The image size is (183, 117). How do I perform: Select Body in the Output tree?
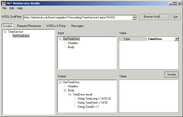pyautogui.click(x=71, y=90)
